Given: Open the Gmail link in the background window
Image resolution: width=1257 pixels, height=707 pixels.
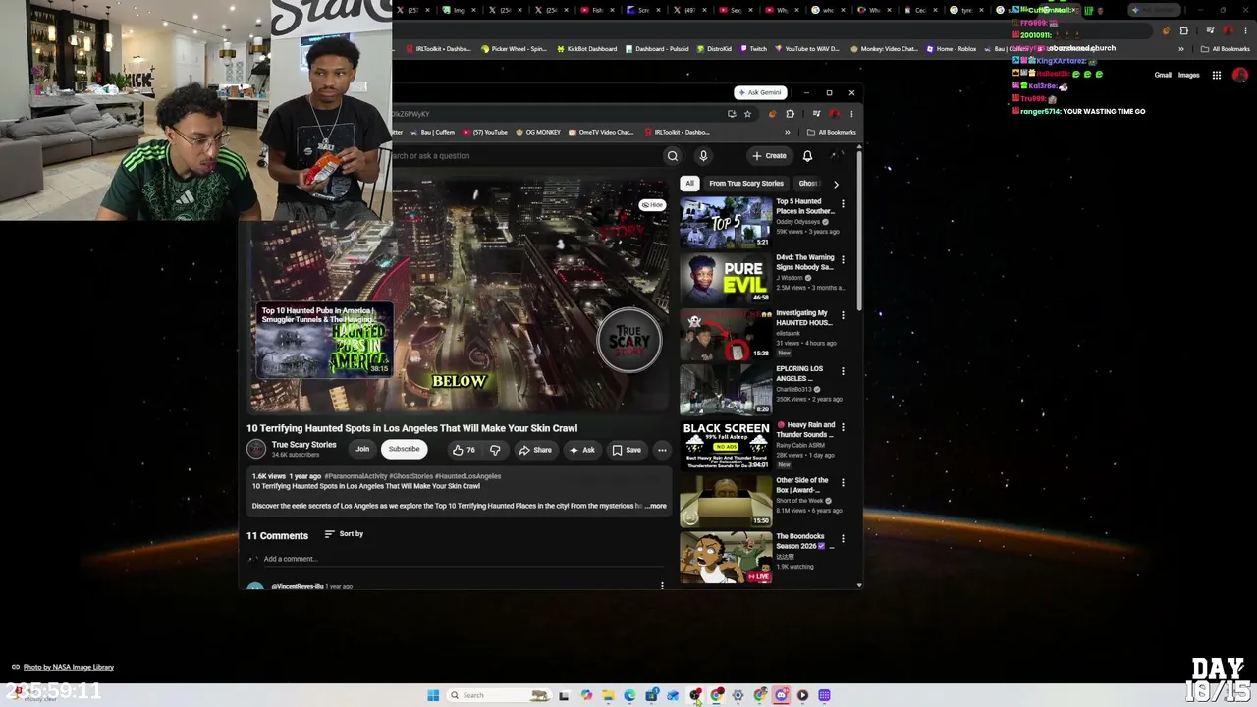Looking at the screenshot, I should coord(1163,75).
